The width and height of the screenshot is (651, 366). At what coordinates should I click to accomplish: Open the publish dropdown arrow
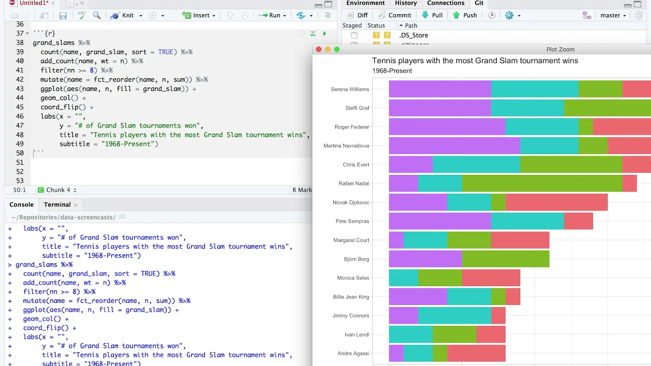tap(310, 16)
